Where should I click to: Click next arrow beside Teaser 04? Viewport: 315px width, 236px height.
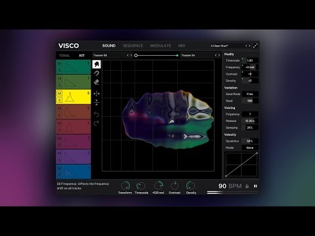219,55
